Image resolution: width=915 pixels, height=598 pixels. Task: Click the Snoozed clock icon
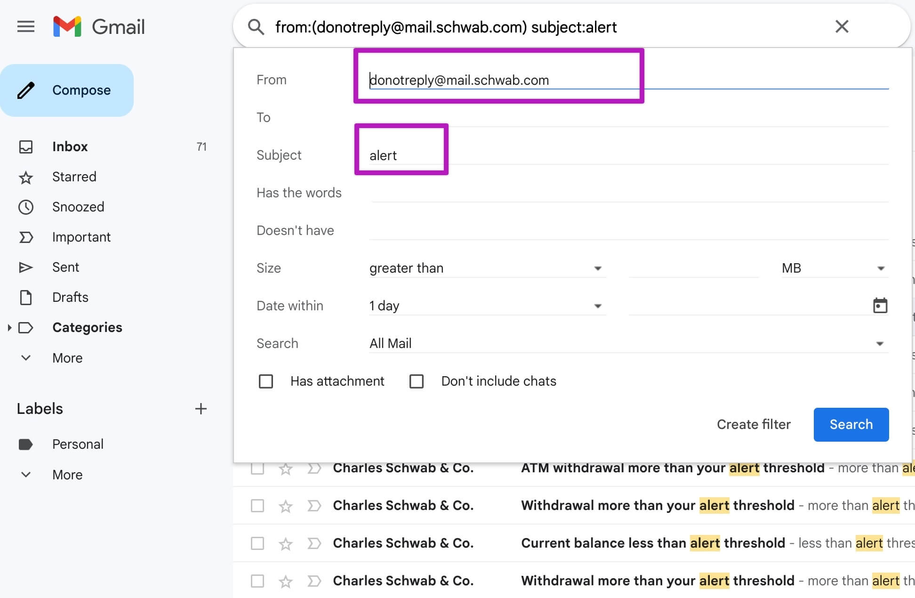[26, 207]
